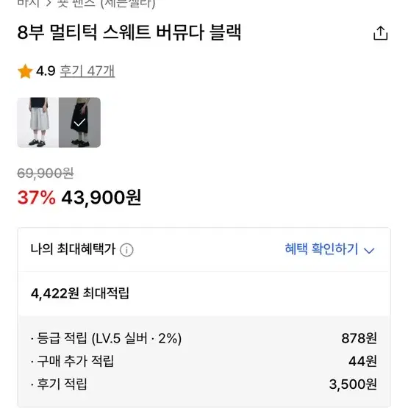Click the checkmark on the black shorts thumbnail
408x408 pixels.
pos(79,122)
